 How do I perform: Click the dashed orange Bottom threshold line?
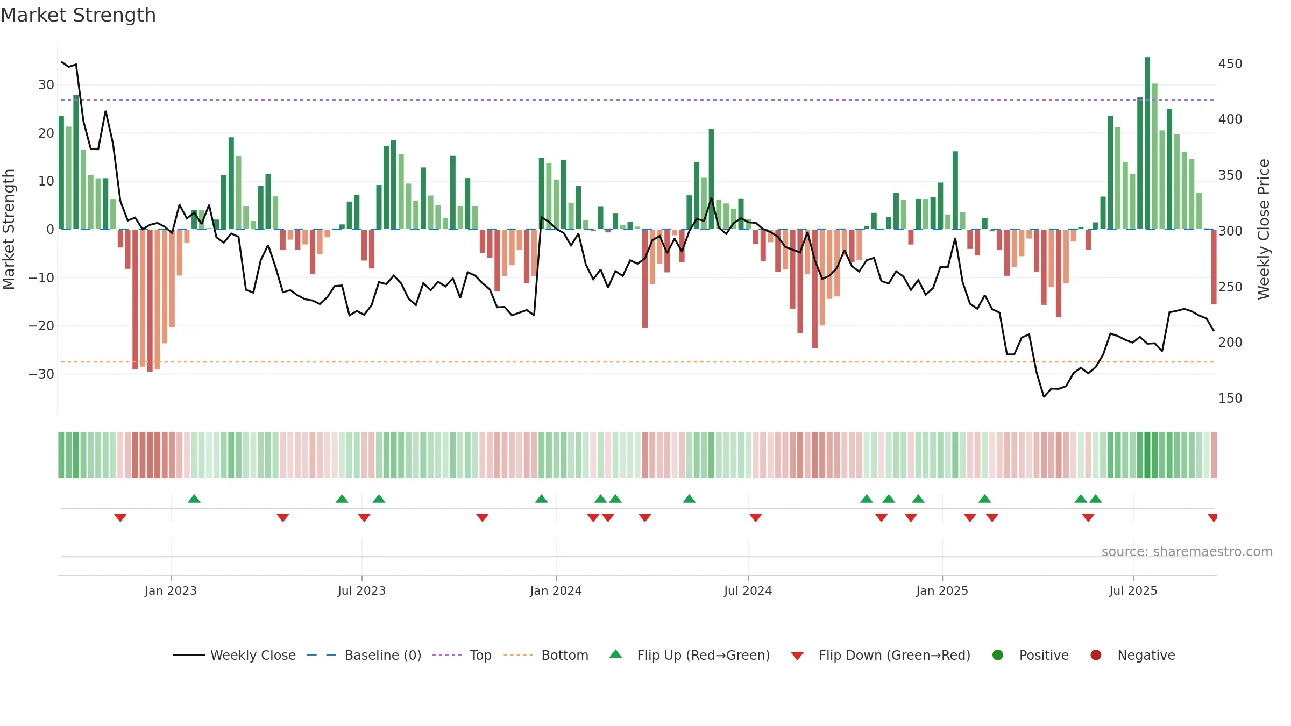pyautogui.click(x=637, y=362)
